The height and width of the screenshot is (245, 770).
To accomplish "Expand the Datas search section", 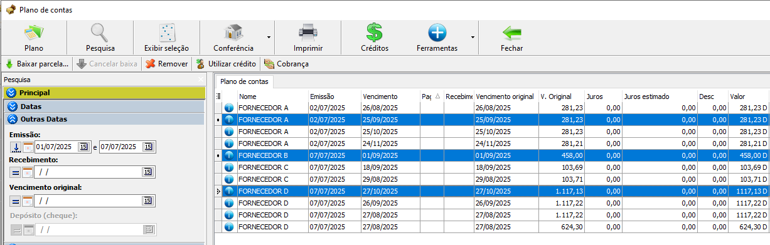I will [x=104, y=107].
